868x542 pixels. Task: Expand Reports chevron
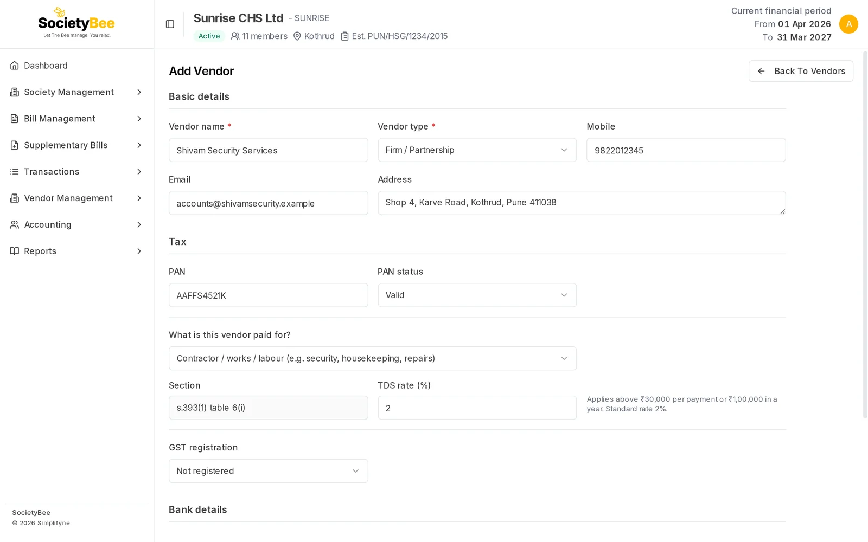[139, 251]
